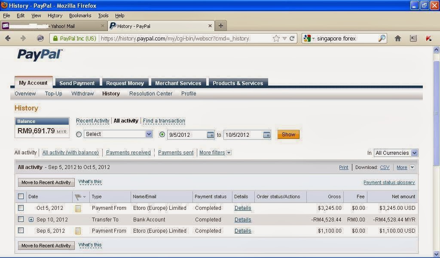This screenshot has width=440, height=258.
Task: Open the Bookmarks menu
Action: click(80, 15)
